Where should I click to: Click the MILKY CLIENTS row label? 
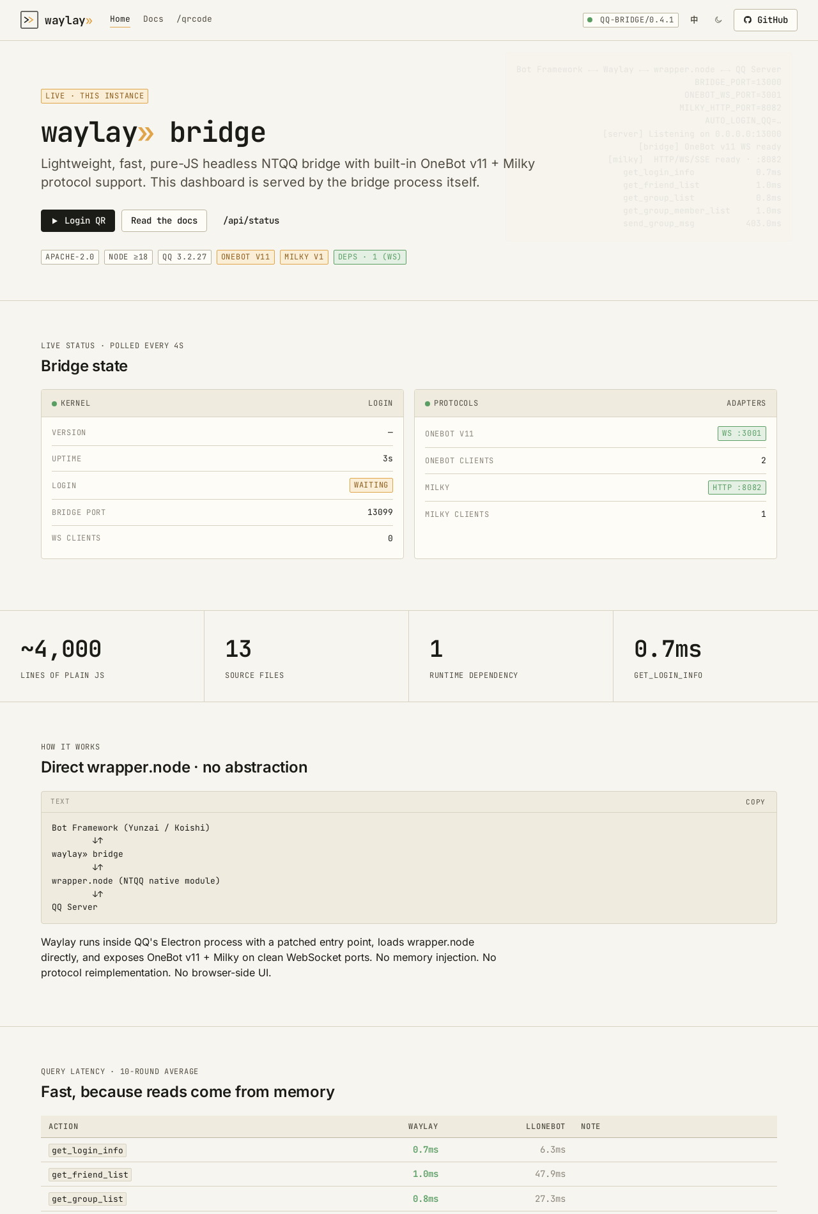pyautogui.click(x=457, y=514)
